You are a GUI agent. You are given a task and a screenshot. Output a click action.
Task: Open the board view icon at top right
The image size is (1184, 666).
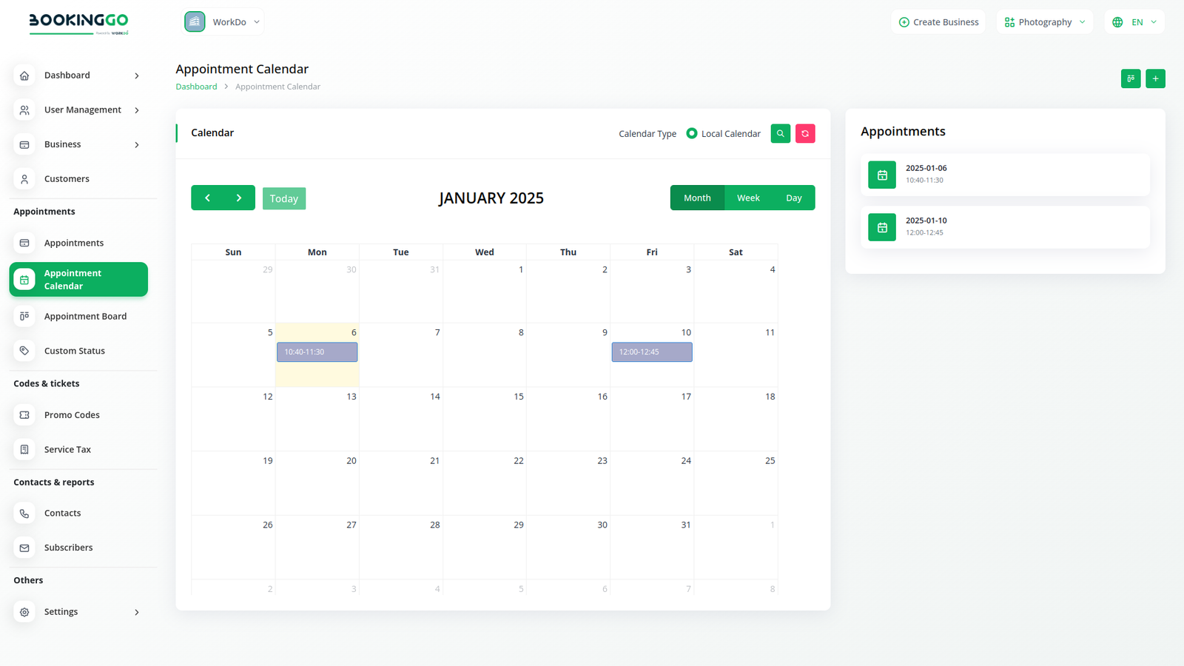pyautogui.click(x=1130, y=78)
